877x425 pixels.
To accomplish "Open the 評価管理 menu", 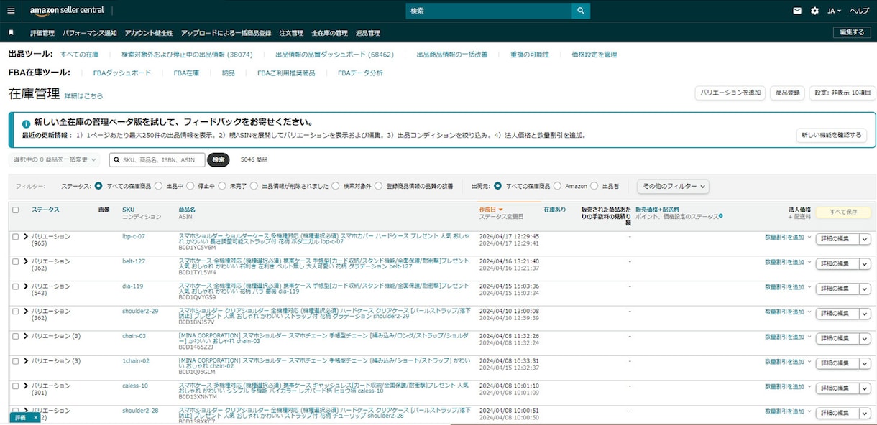I will pyautogui.click(x=42, y=33).
